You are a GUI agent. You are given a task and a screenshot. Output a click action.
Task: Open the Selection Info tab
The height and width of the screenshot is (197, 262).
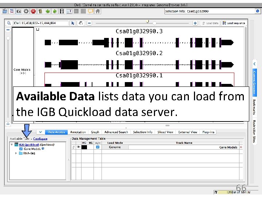143,132
